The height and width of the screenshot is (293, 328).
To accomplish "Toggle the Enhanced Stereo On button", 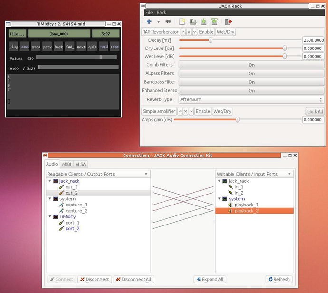I will click(251, 91).
